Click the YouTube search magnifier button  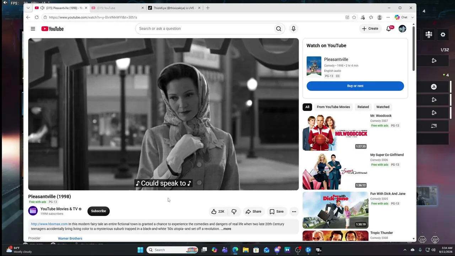pos(279,29)
